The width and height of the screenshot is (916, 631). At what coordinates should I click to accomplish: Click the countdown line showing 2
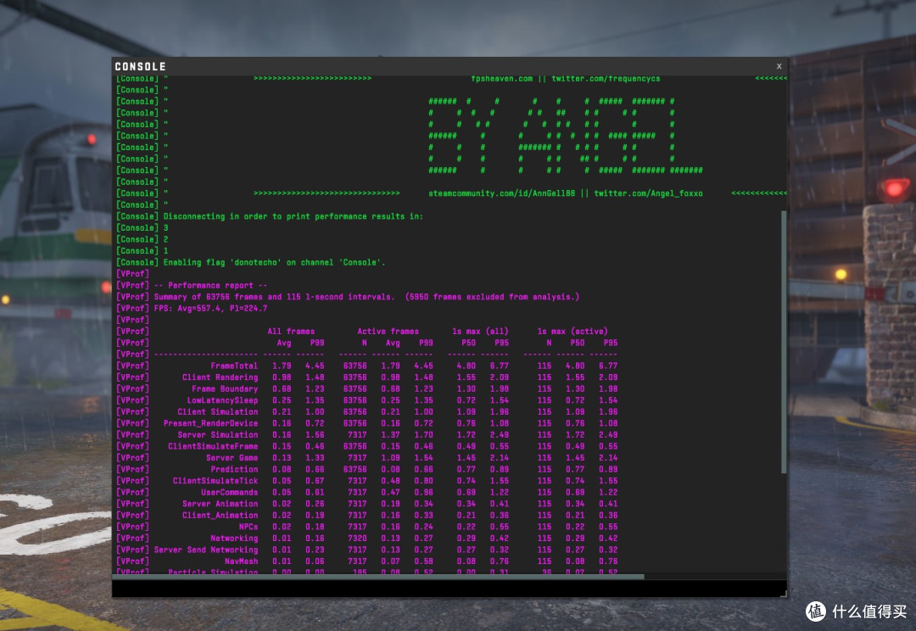(165, 239)
